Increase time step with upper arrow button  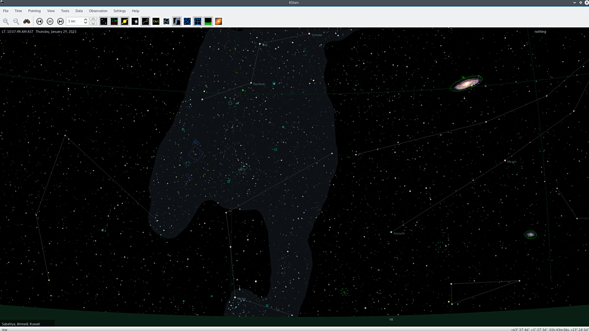pyautogui.click(x=93, y=19)
